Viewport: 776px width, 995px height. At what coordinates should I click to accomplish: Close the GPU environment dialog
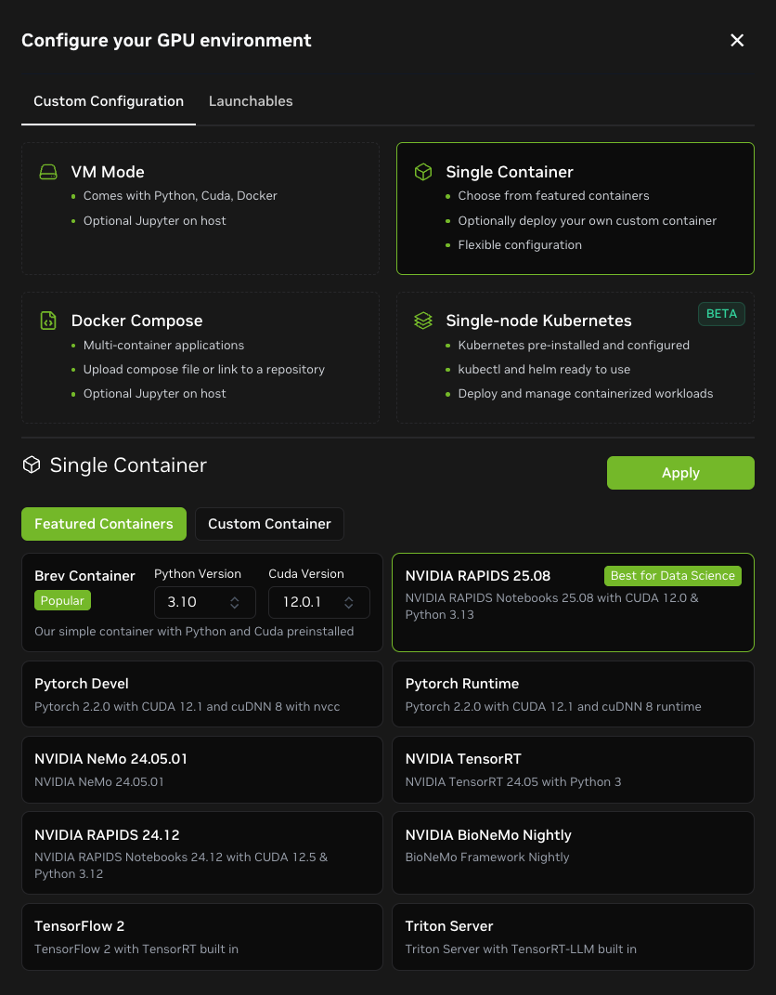click(737, 40)
